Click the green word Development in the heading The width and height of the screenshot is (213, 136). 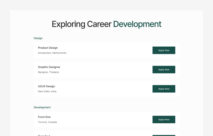pos(137,24)
